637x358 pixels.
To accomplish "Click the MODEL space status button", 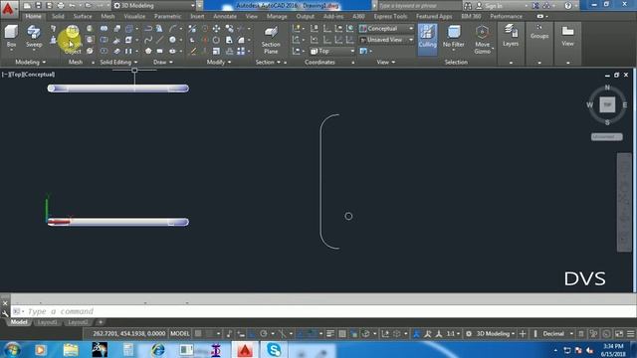I will pos(180,334).
